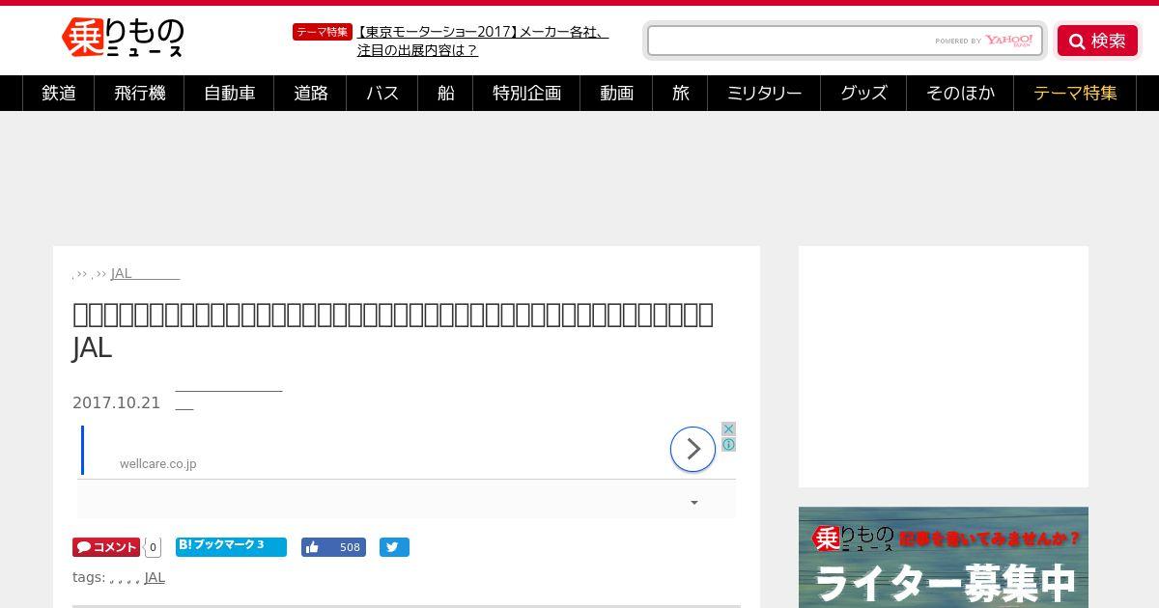This screenshot has width=1159, height=608.
Task: Open the ad info icon under the X
Action: (729, 444)
